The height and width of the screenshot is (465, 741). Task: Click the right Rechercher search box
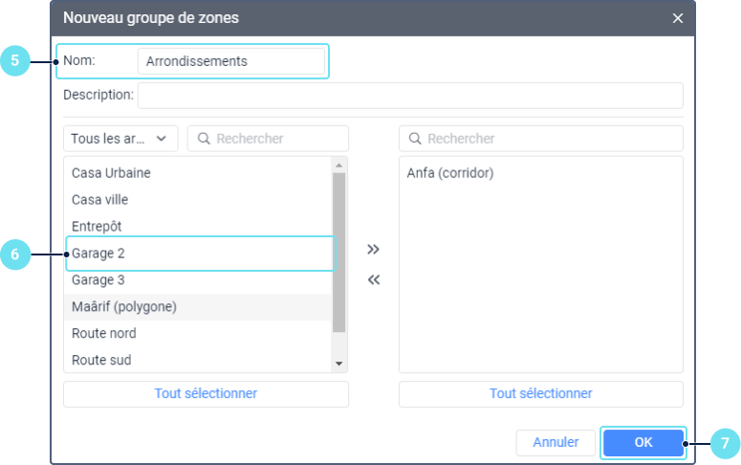point(541,139)
